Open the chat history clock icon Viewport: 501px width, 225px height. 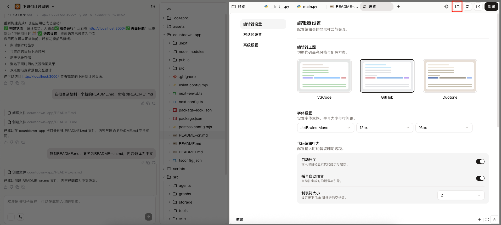[x=153, y=7]
